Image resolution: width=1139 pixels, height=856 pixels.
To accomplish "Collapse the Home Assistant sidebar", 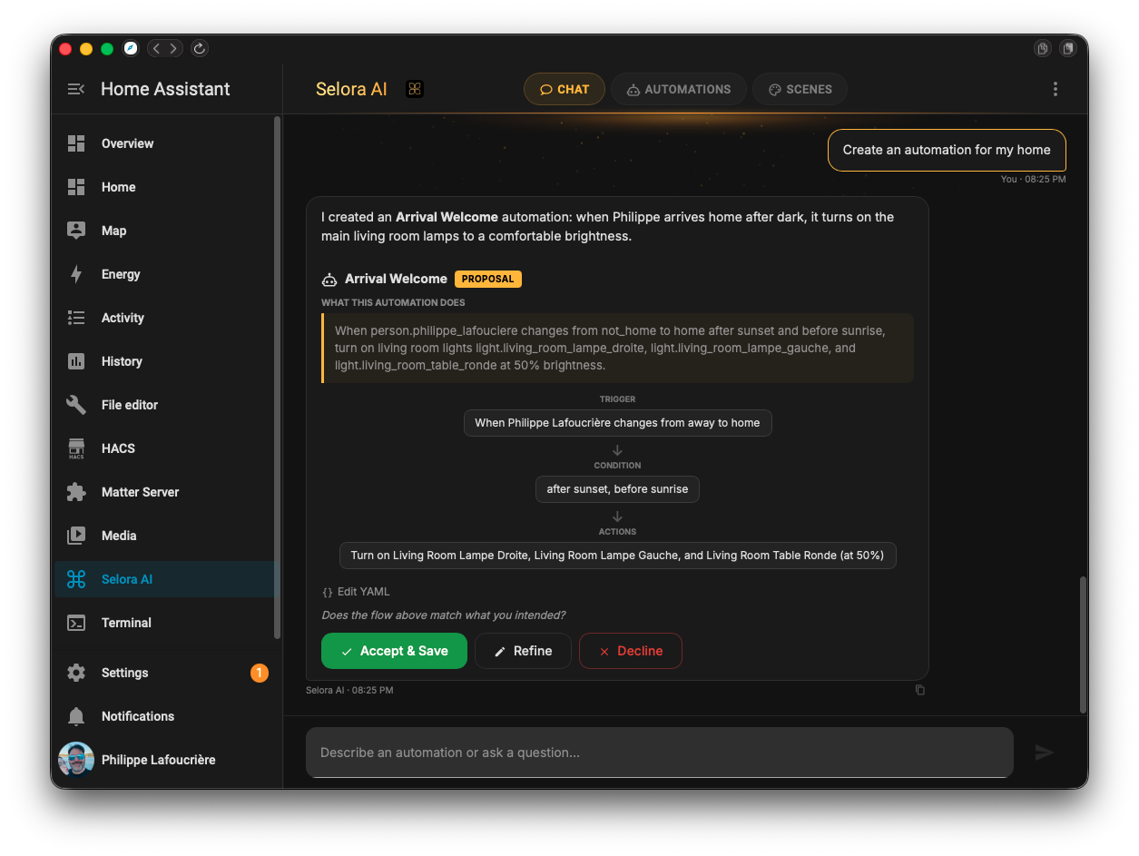I will tap(74, 88).
